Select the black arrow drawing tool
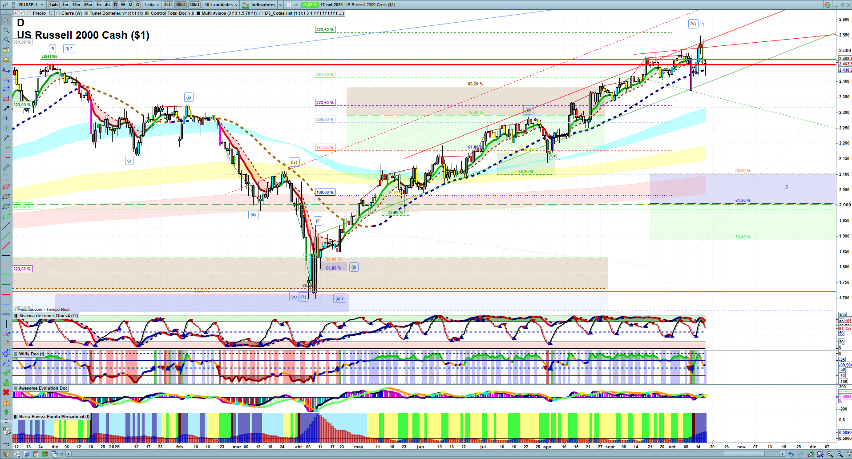Viewport: 852px width, 459px height. [6, 109]
